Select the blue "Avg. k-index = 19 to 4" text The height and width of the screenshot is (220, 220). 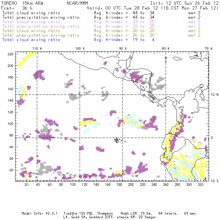(124, 40)
